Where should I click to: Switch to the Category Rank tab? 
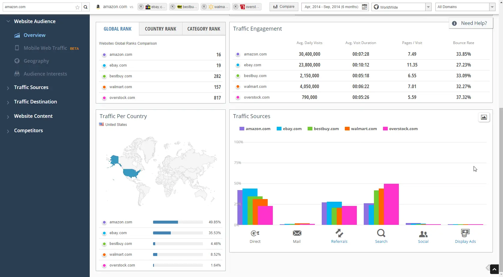(x=204, y=29)
